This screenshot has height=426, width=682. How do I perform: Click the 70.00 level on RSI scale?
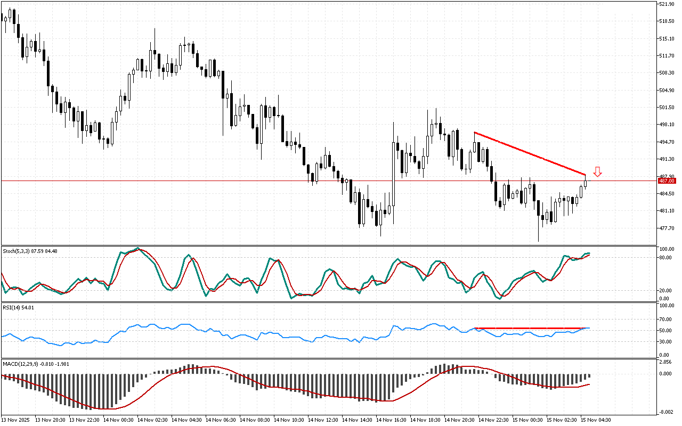pos(665,319)
